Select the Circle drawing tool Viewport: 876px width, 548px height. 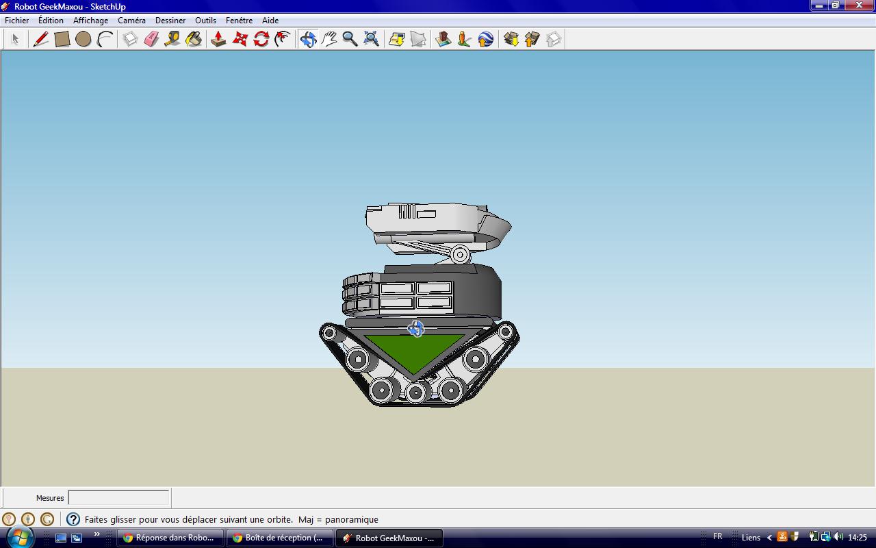pyautogui.click(x=83, y=39)
